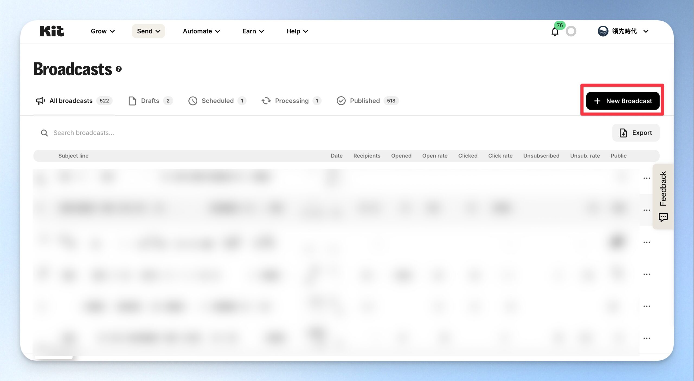
Task: Open last row's three-dot options menu
Action: 647,338
